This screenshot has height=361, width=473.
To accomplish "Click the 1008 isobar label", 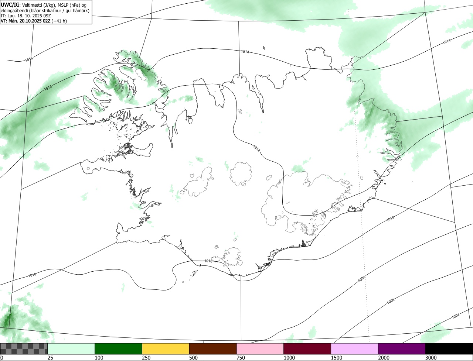I will [362, 279].
